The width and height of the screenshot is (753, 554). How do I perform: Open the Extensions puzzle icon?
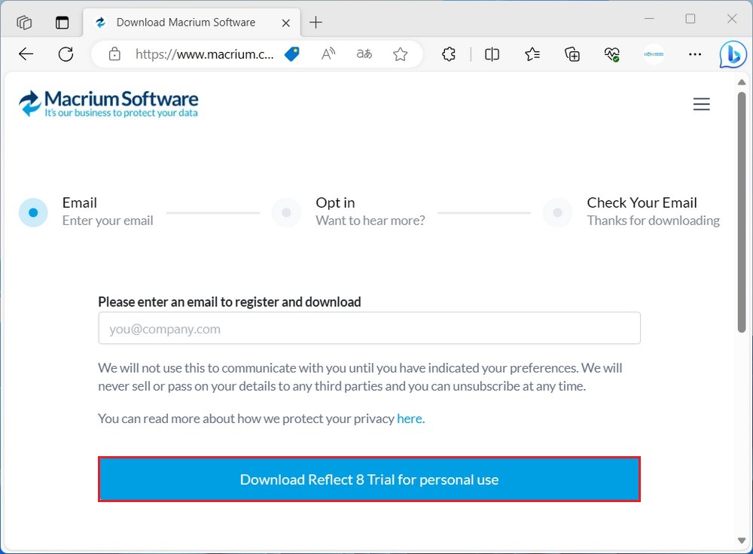point(449,54)
